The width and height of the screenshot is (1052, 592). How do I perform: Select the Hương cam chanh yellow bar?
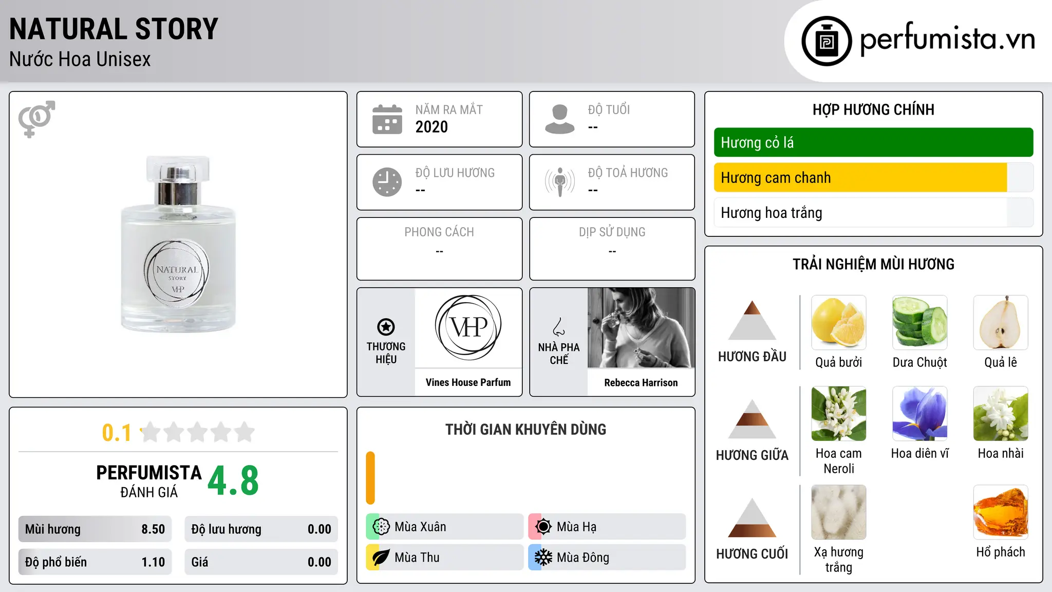[x=873, y=177]
